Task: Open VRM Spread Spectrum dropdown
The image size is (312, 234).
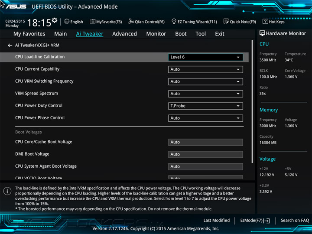Action: point(205,94)
